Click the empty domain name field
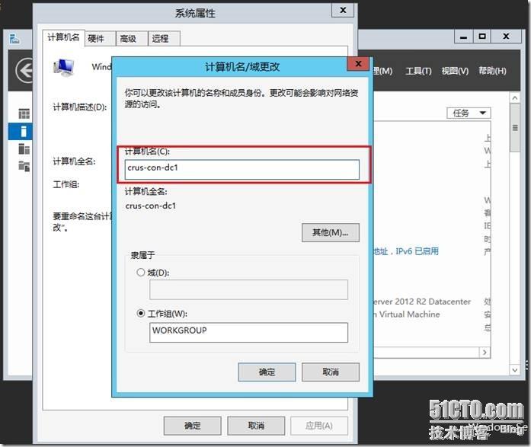 [248, 289]
